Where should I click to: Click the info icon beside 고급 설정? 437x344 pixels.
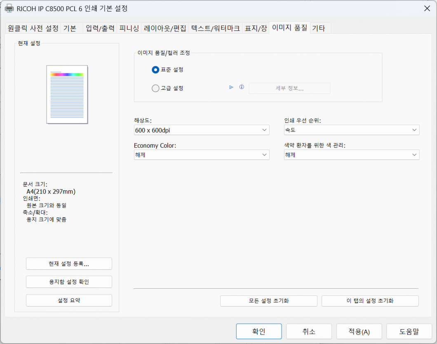pyautogui.click(x=242, y=87)
